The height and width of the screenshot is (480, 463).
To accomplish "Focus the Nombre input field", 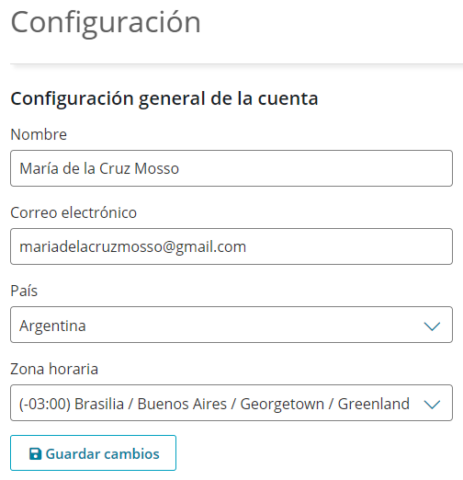I will [x=231, y=168].
